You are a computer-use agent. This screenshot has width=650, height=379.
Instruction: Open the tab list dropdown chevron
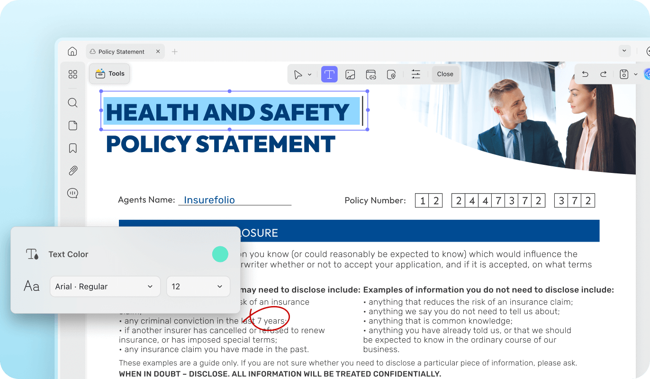(x=624, y=51)
